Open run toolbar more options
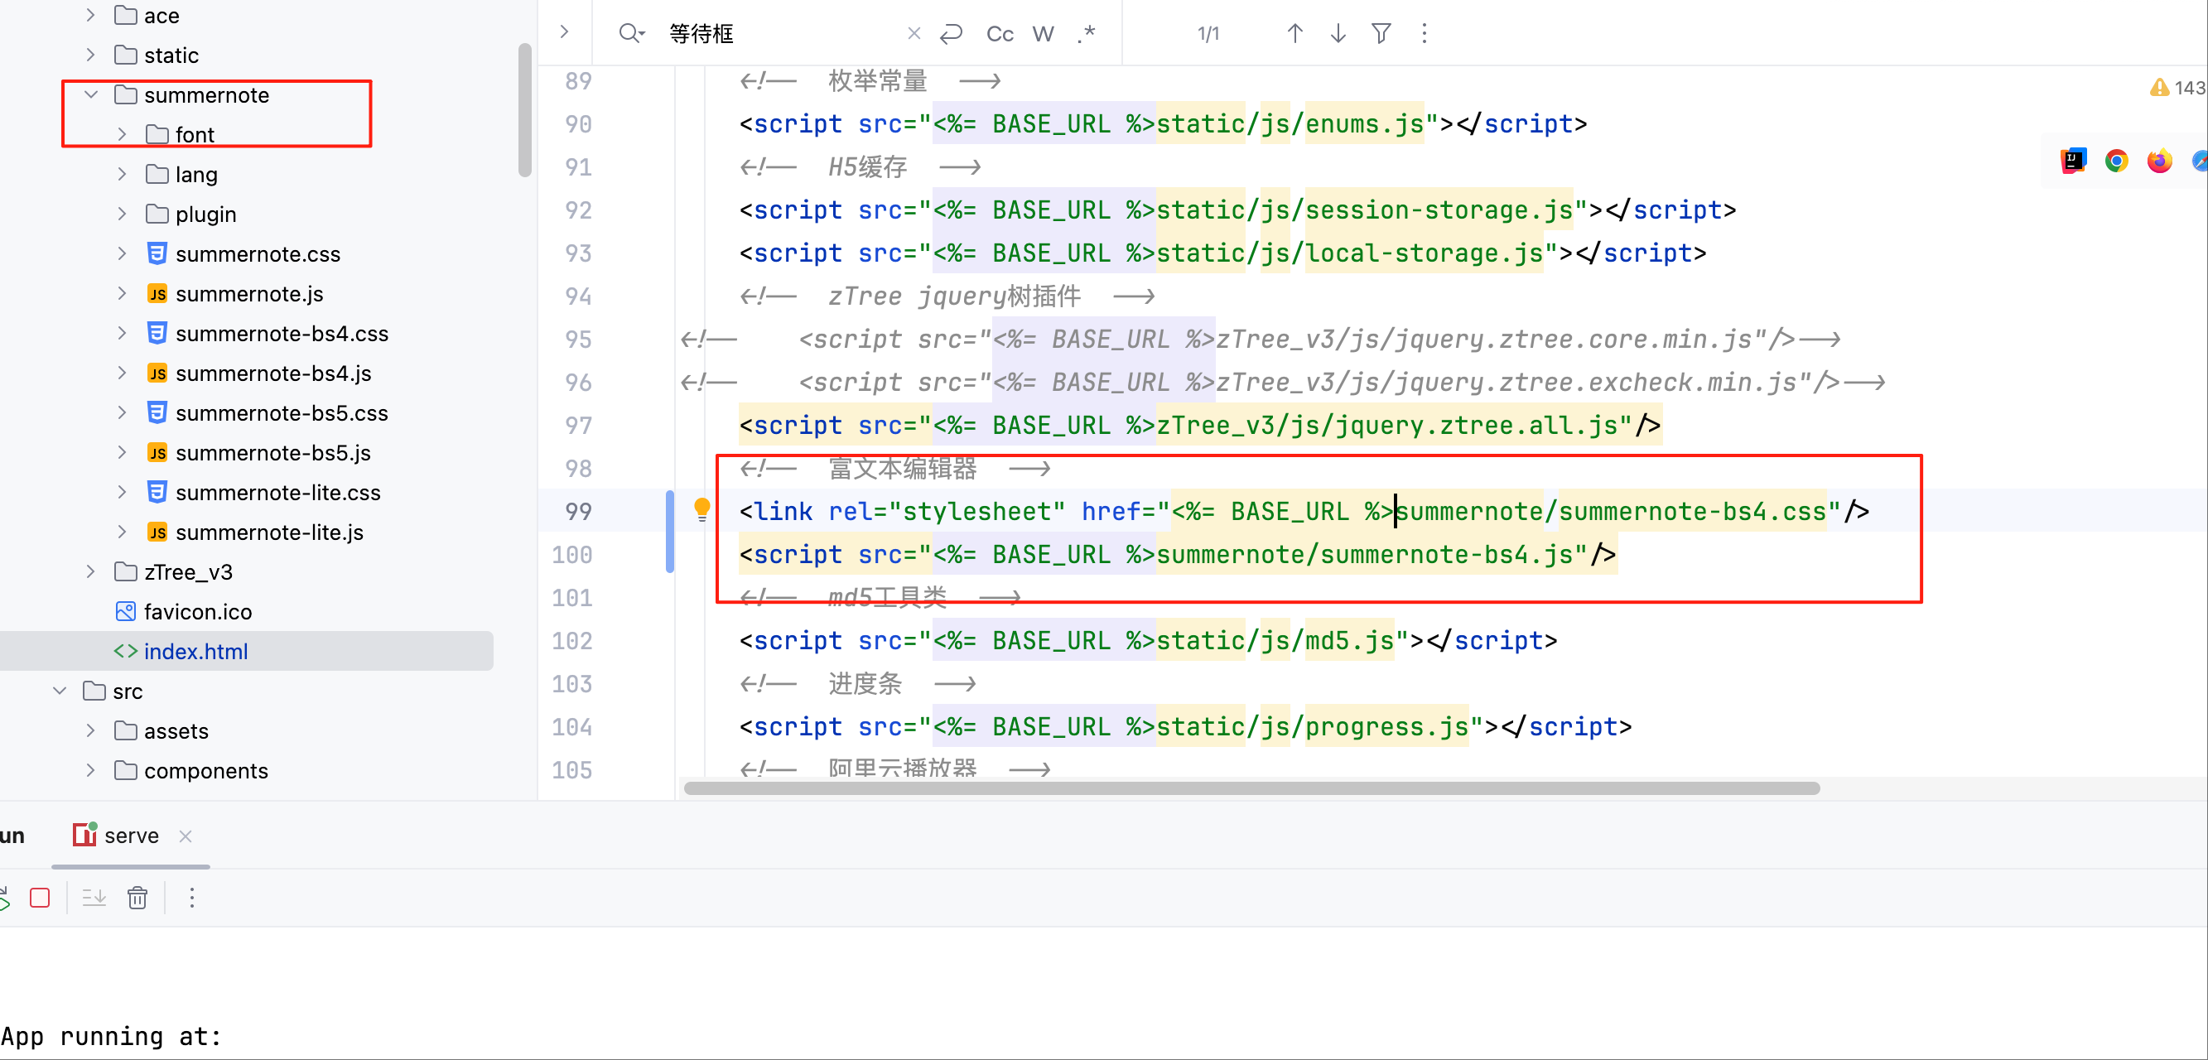The width and height of the screenshot is (2208, 1060). 192,897
